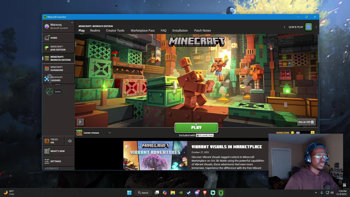Click the launcher version number text
This screenshot has width=350, height=197.
coord(51,168)
